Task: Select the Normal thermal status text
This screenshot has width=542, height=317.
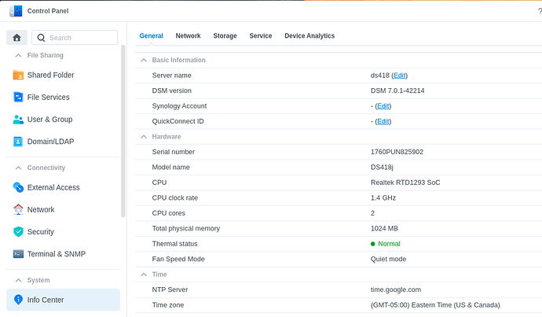Action: (389, 244)
